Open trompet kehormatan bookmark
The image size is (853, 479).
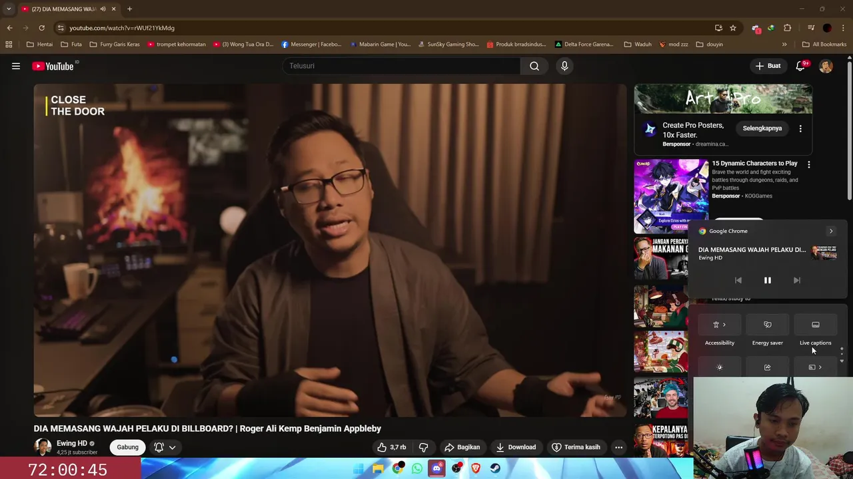click(177, 44)
